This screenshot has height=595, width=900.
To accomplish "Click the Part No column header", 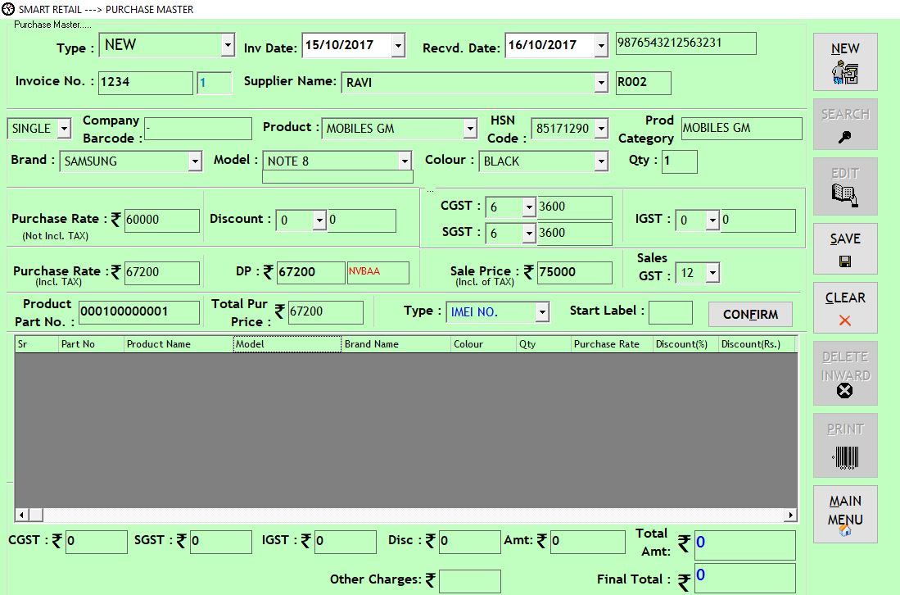I will (x=91, y=344).
